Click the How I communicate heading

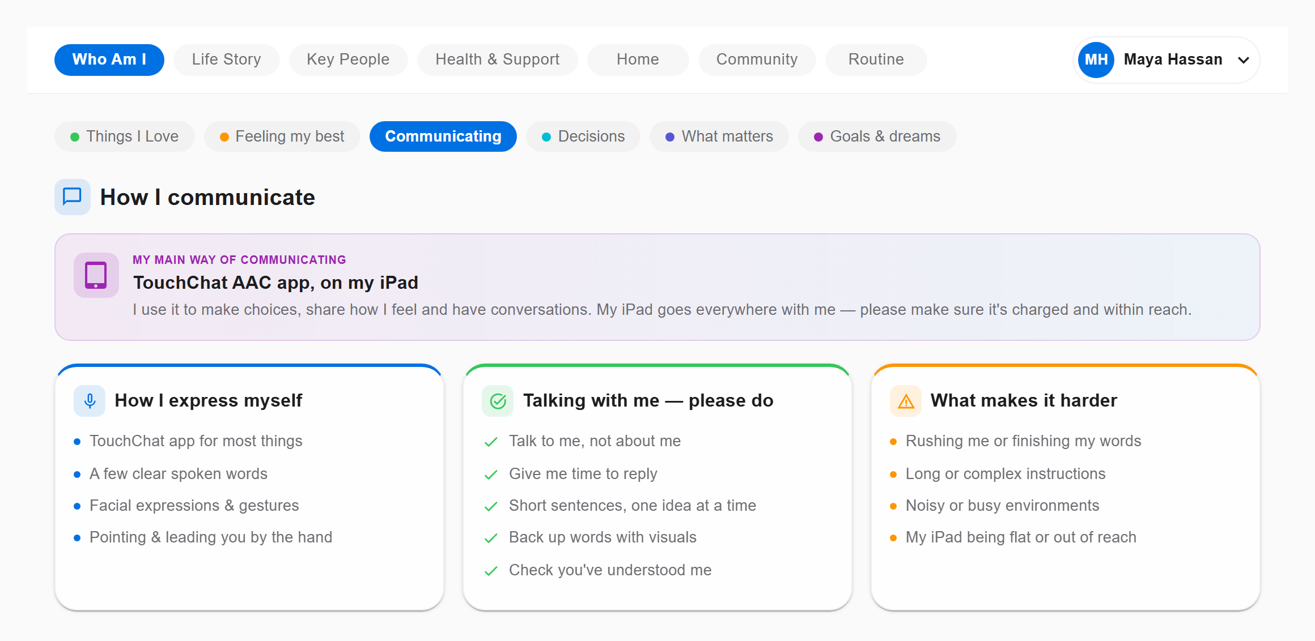coord(207,197)
